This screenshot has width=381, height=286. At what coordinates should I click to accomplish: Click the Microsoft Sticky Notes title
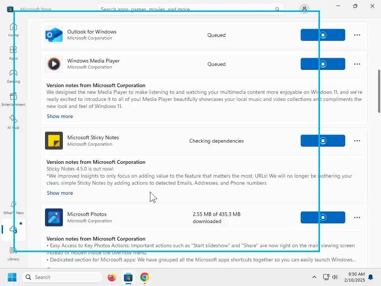tap(93, 137)
